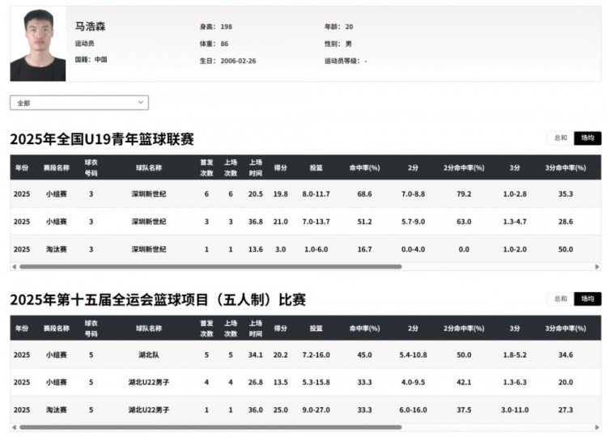Click 3分命中率(%) header in U19联赛 table
The height and width of the screenshot is (437, 607).
(566, 168)
